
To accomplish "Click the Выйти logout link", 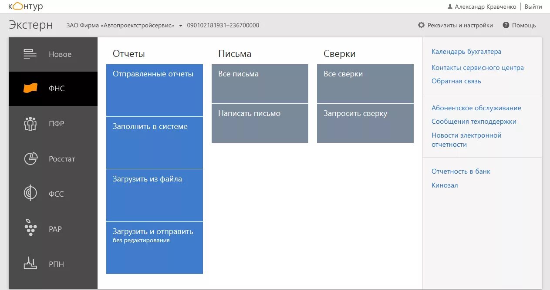I will [533, 7].
